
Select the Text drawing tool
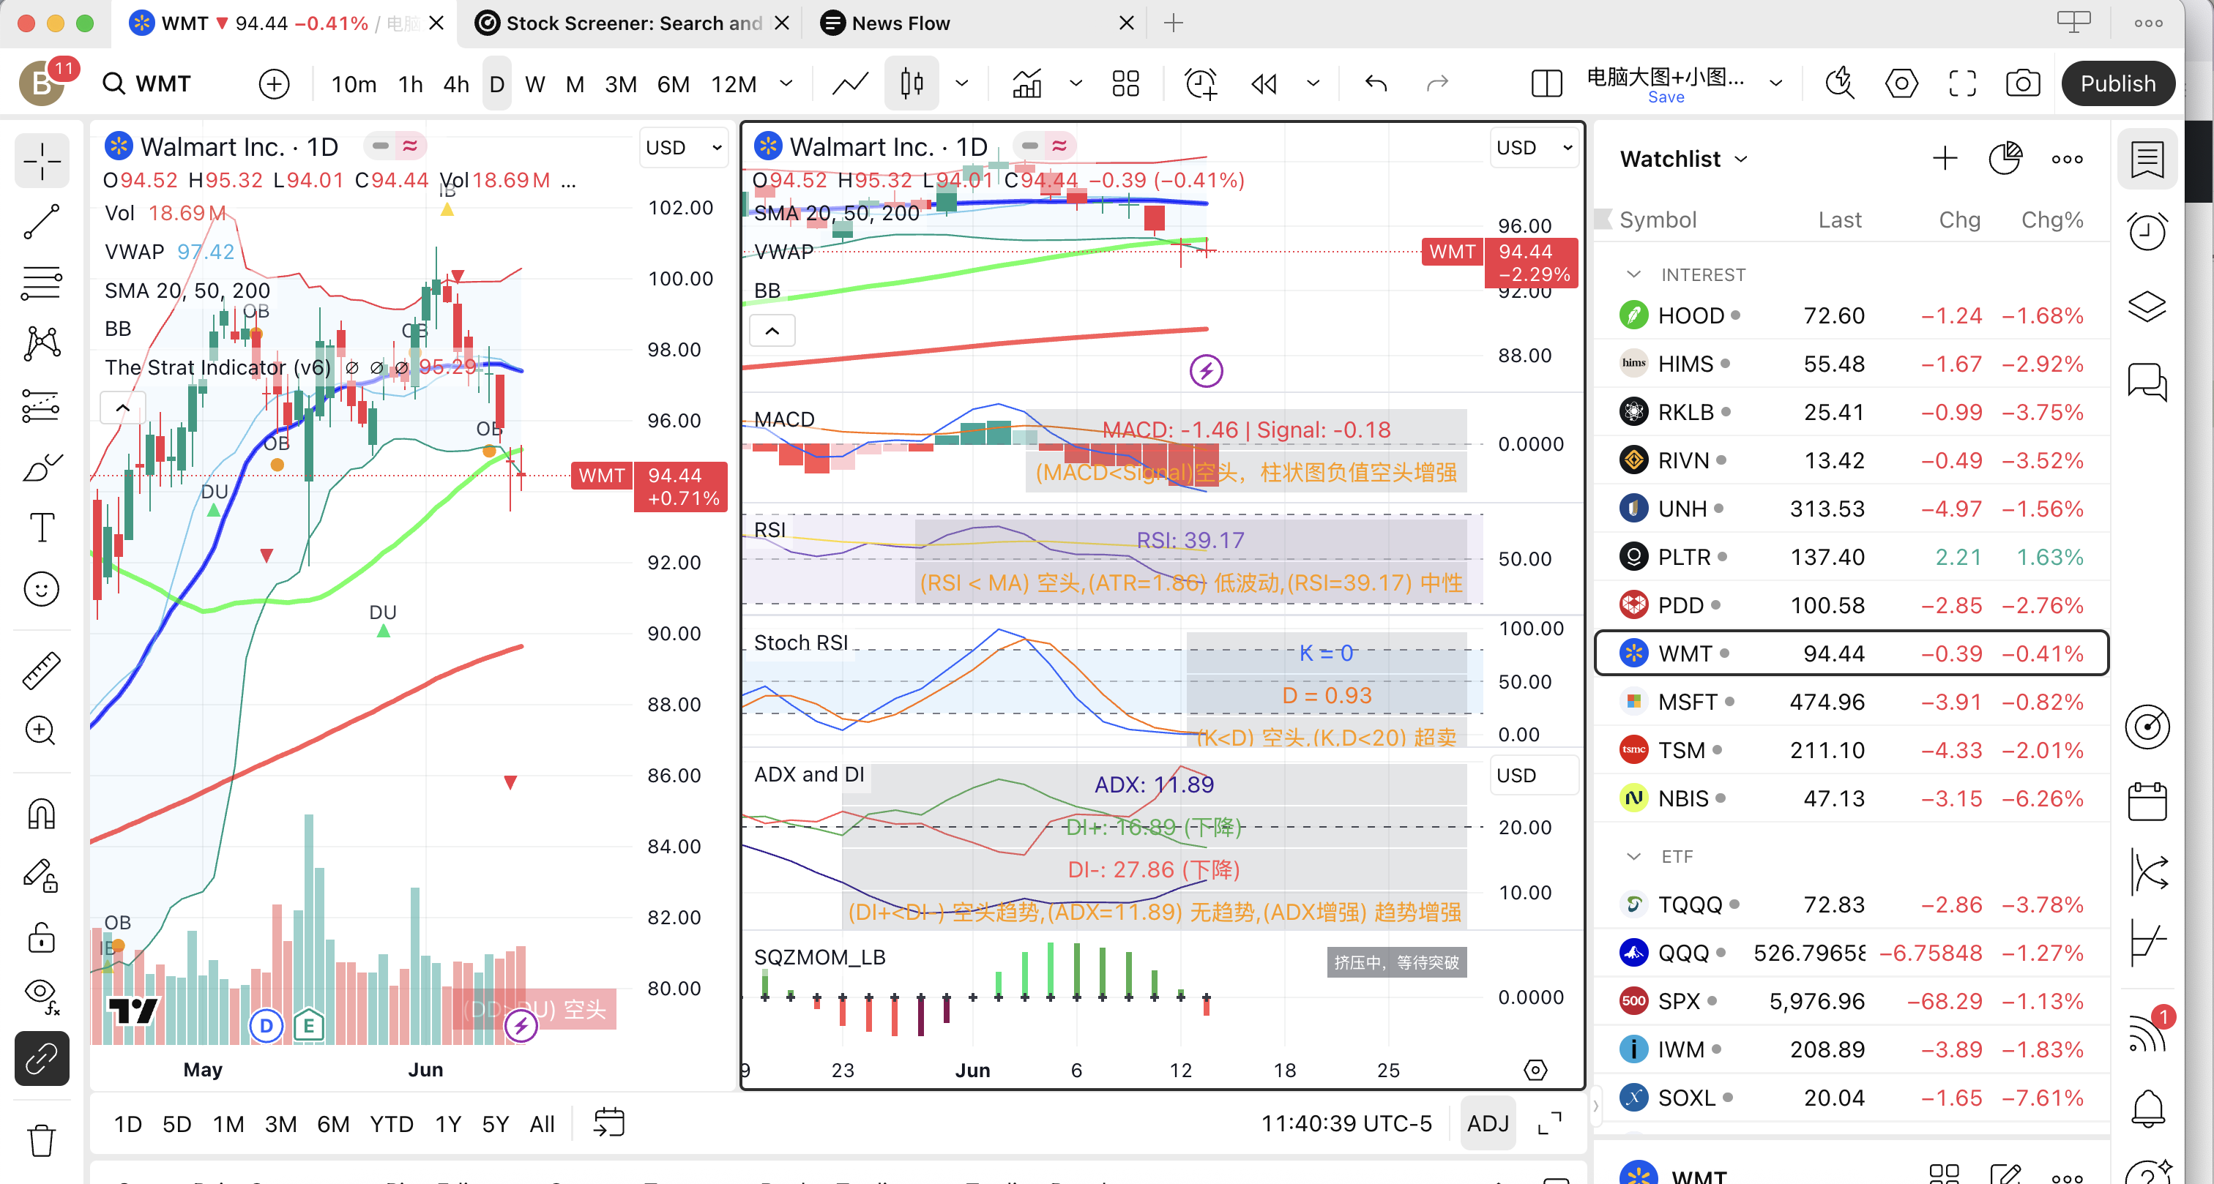point(41,528)
